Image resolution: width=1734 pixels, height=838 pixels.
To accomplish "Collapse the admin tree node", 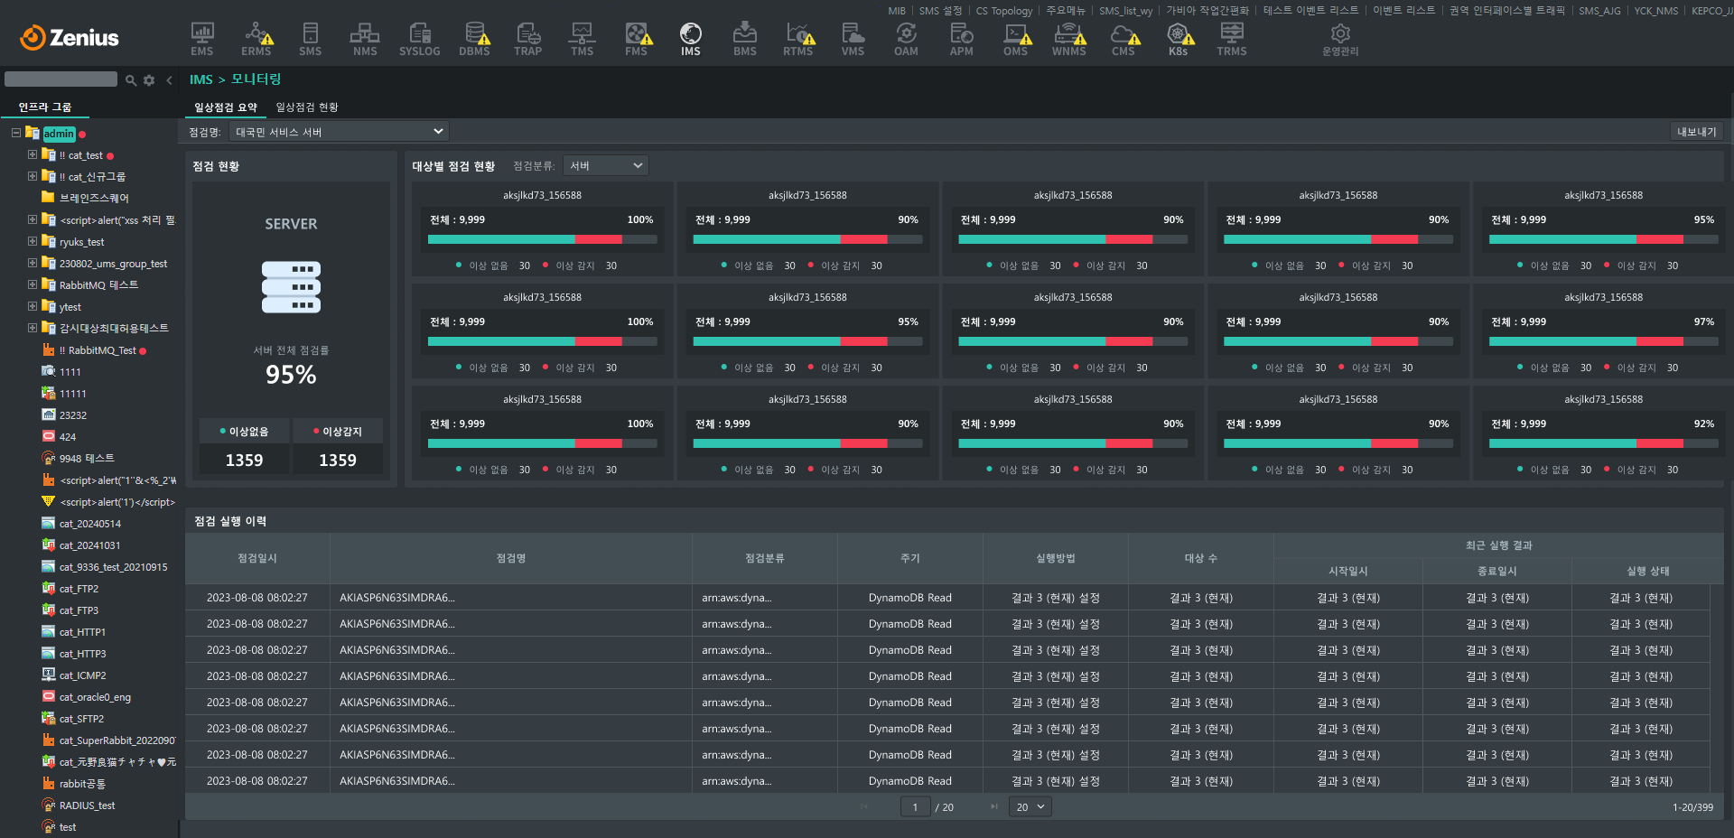I will 16,133.
